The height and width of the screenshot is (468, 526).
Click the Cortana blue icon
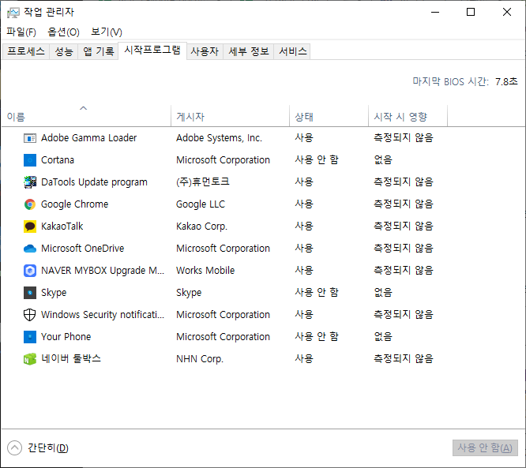[x=30, y=160]
